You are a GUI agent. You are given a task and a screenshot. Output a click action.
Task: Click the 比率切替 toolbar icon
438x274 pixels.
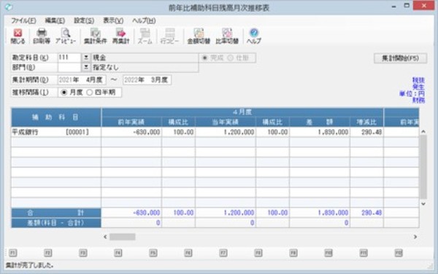227,36
